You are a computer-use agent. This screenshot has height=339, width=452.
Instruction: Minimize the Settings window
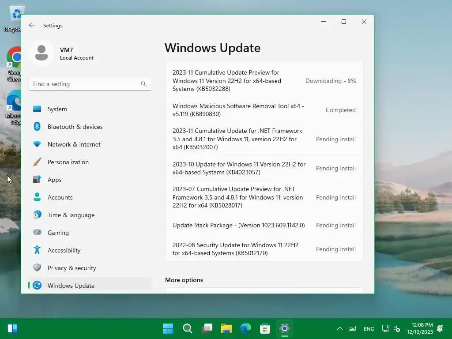coord(324,22)
